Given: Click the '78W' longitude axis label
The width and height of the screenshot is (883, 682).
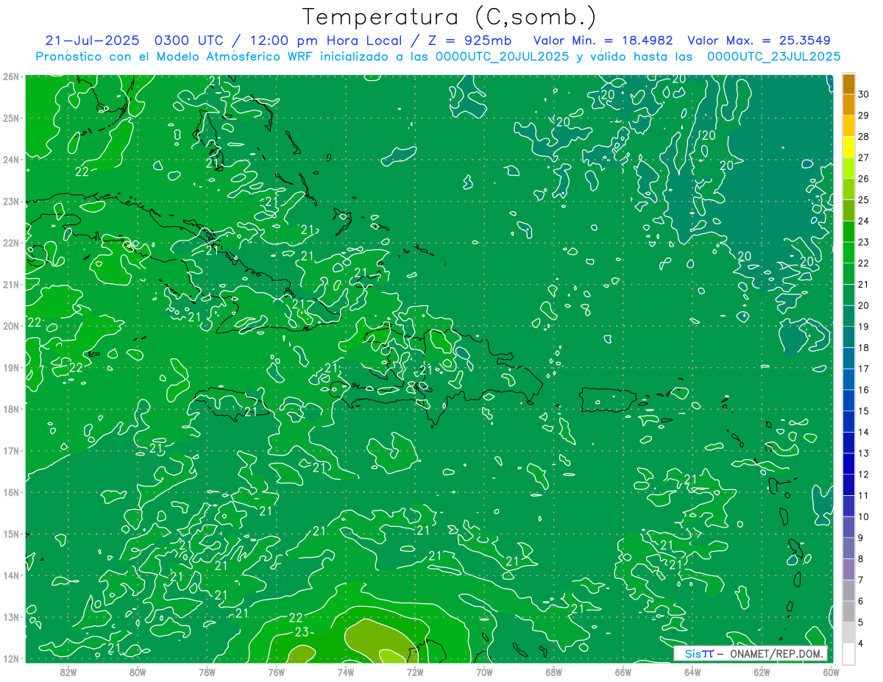Looking at the screenshot, I should tap(207, 671).
